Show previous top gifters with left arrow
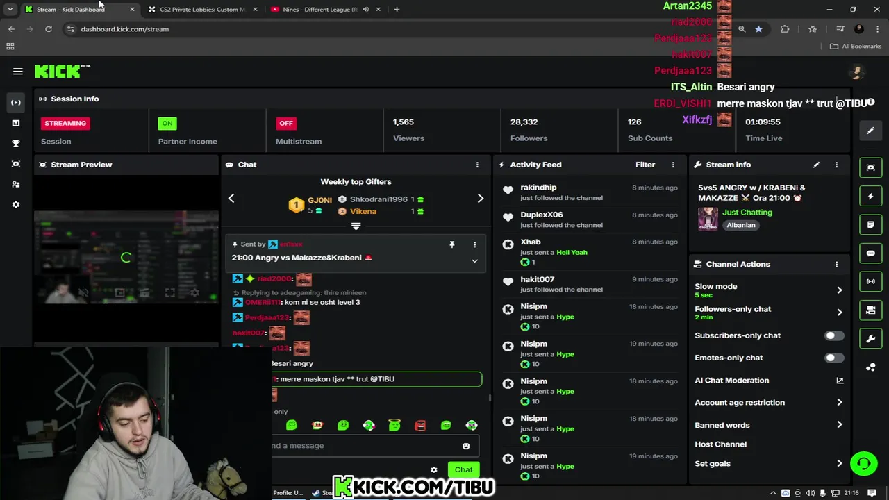 click(x=231, y=199)
